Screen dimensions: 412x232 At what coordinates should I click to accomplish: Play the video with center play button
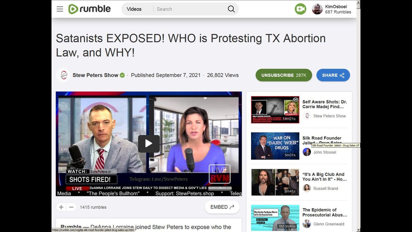[149, 144]
